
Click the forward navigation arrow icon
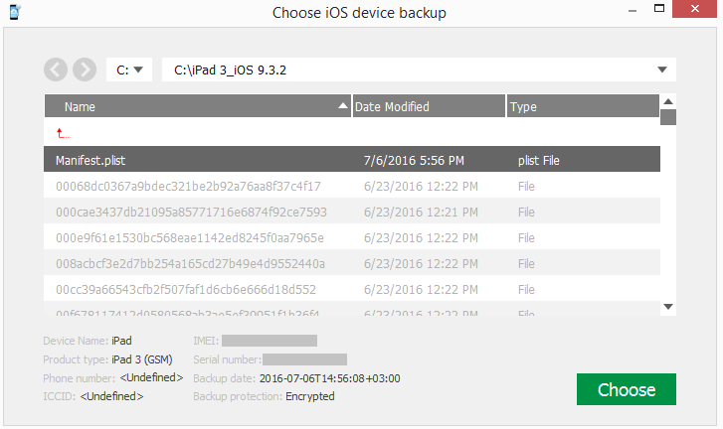click(85, 70)
